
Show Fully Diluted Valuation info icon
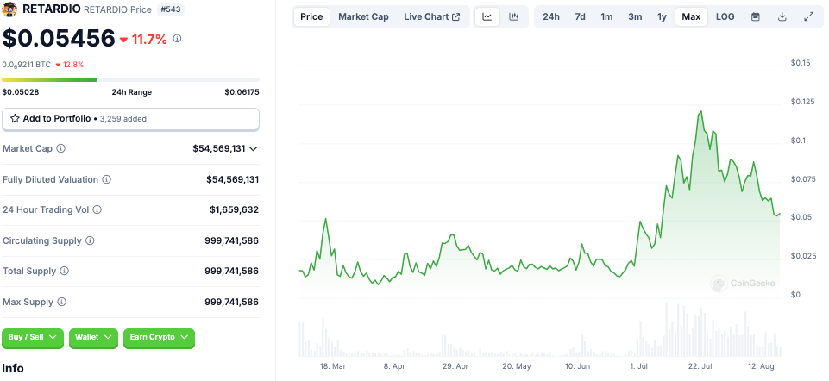(106, 179)
